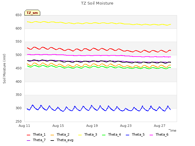Toggle the Theta_6 legend entry
The height and width of the screenshot is (146, 195).
[159, 134]
